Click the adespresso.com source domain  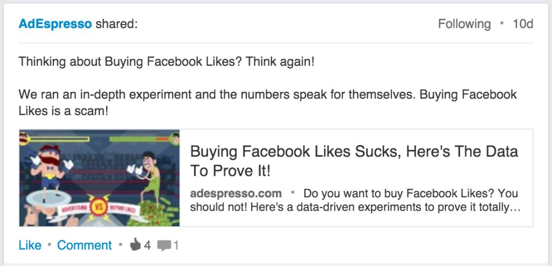click(236, 193)
